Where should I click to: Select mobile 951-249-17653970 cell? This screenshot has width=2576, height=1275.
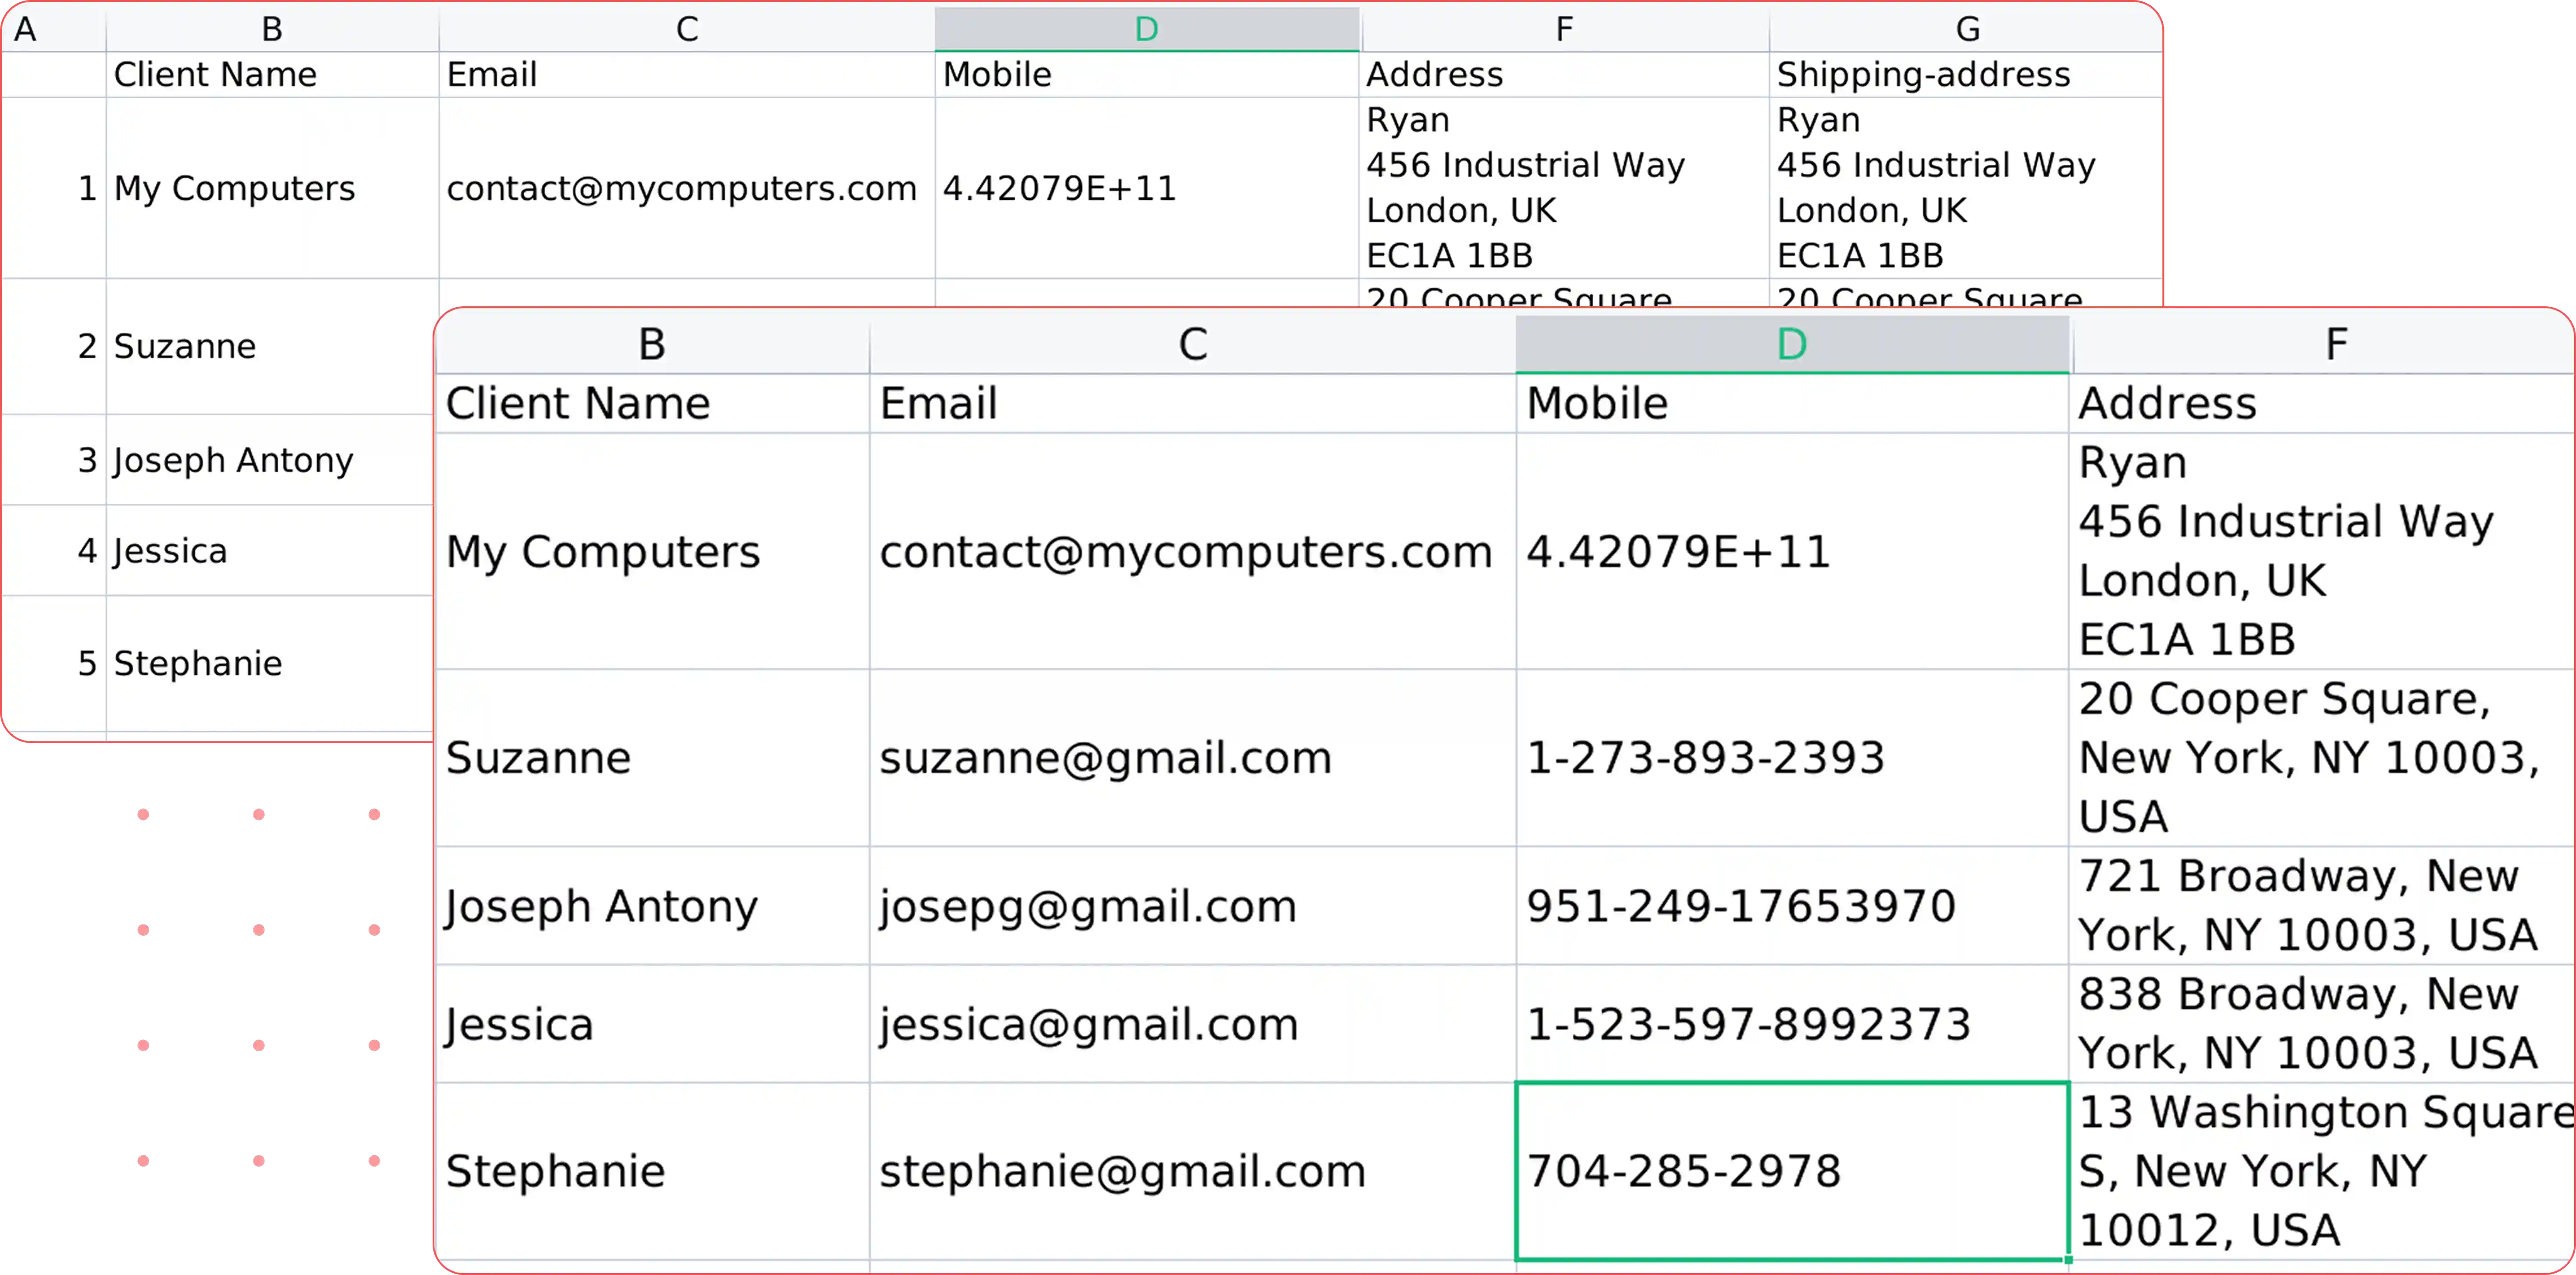point(1792,905)
